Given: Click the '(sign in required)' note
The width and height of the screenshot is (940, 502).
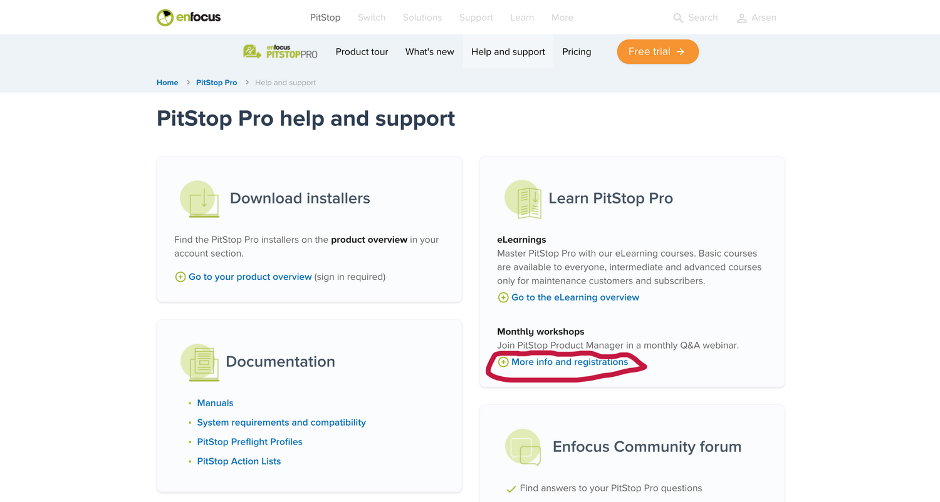Looking at the screenshot, I should (350, 277).
